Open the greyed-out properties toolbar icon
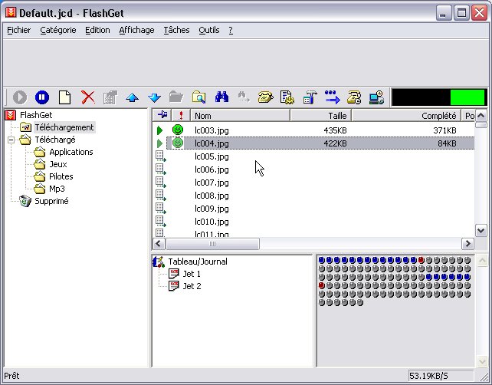492x385 pixels. (110, 97)
